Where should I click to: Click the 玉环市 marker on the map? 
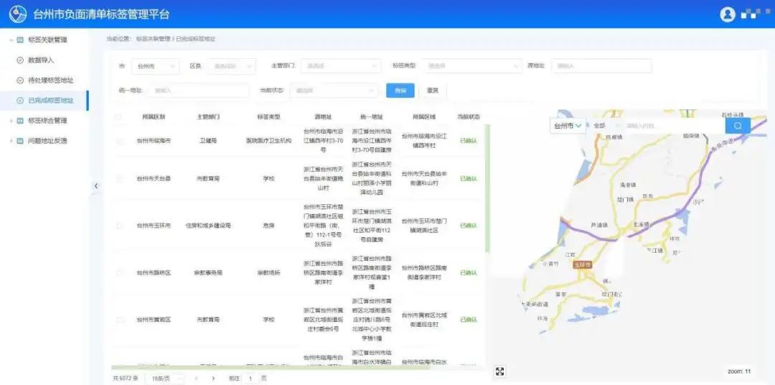(582, 264)
